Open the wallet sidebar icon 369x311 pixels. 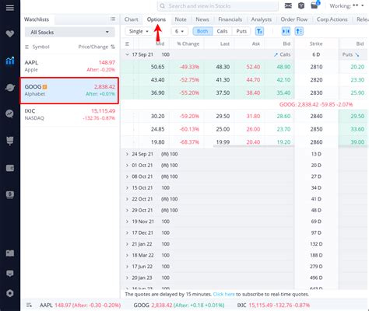[10, 168]
